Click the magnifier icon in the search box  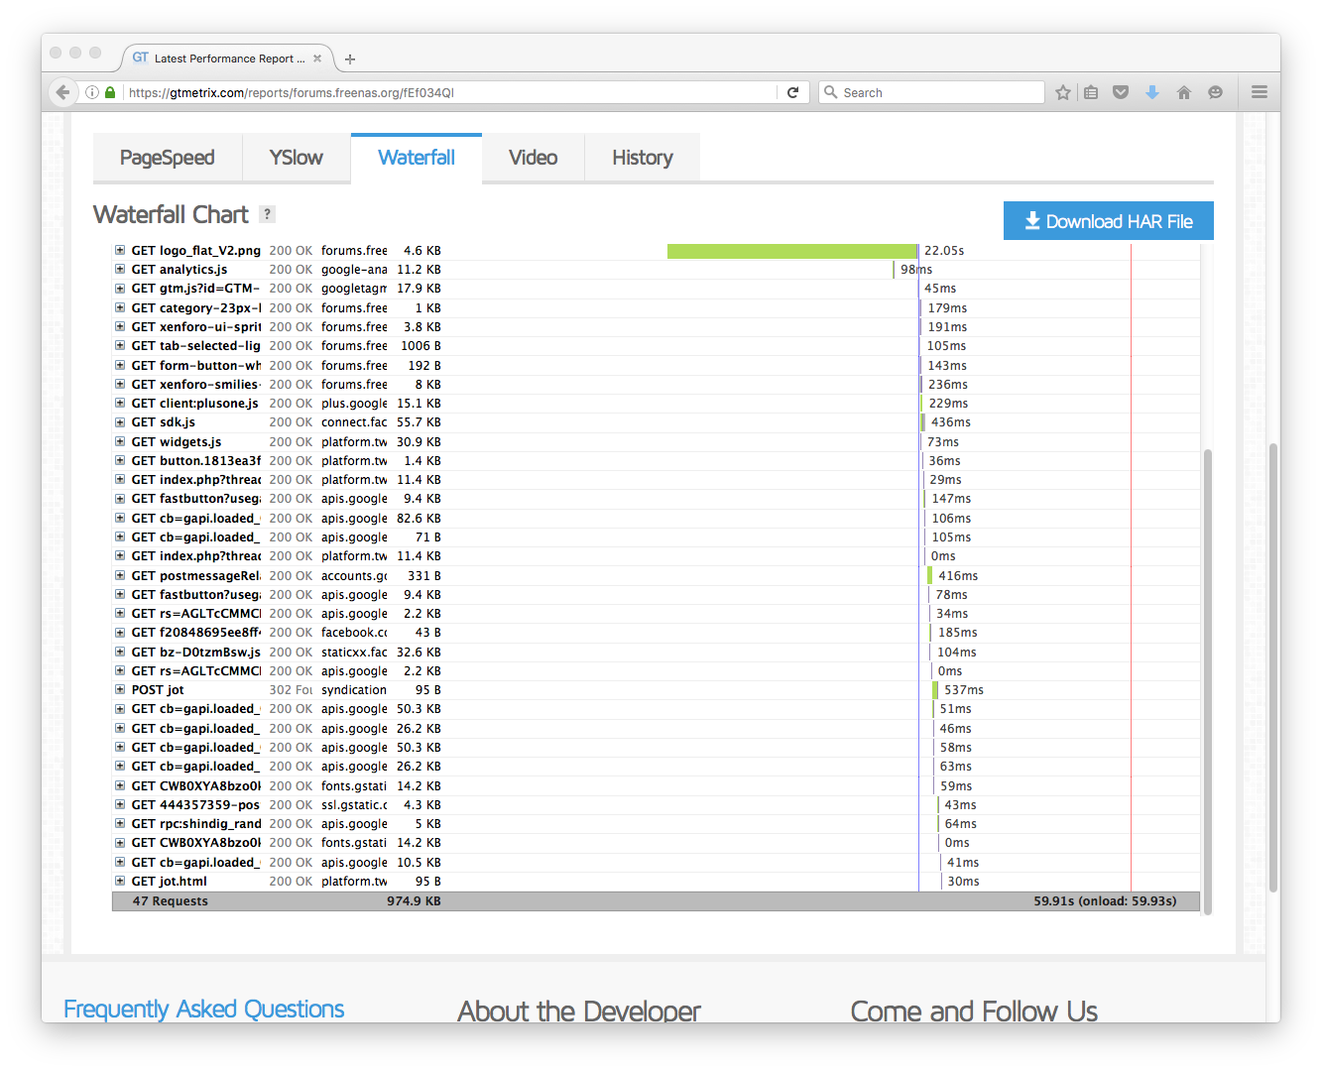pos(831,92)
